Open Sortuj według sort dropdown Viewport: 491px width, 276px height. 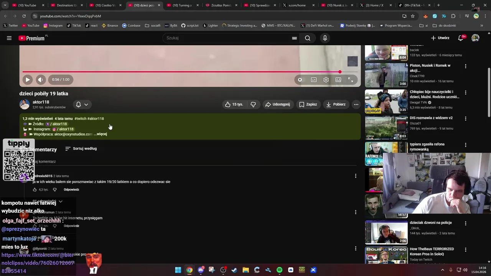81,148
